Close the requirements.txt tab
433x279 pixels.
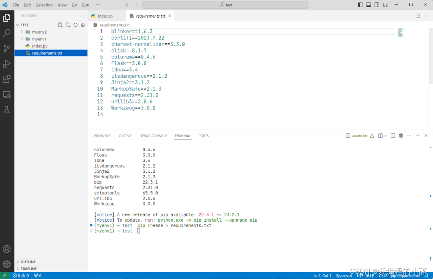tap(170, 16)
